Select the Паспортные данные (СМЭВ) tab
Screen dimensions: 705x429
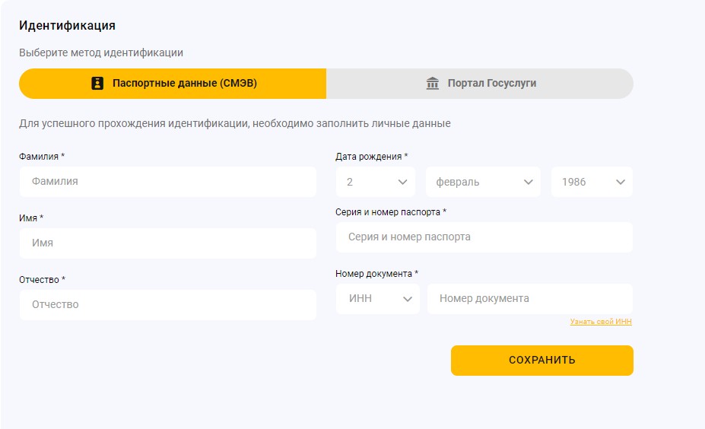[x=173, y=83]
